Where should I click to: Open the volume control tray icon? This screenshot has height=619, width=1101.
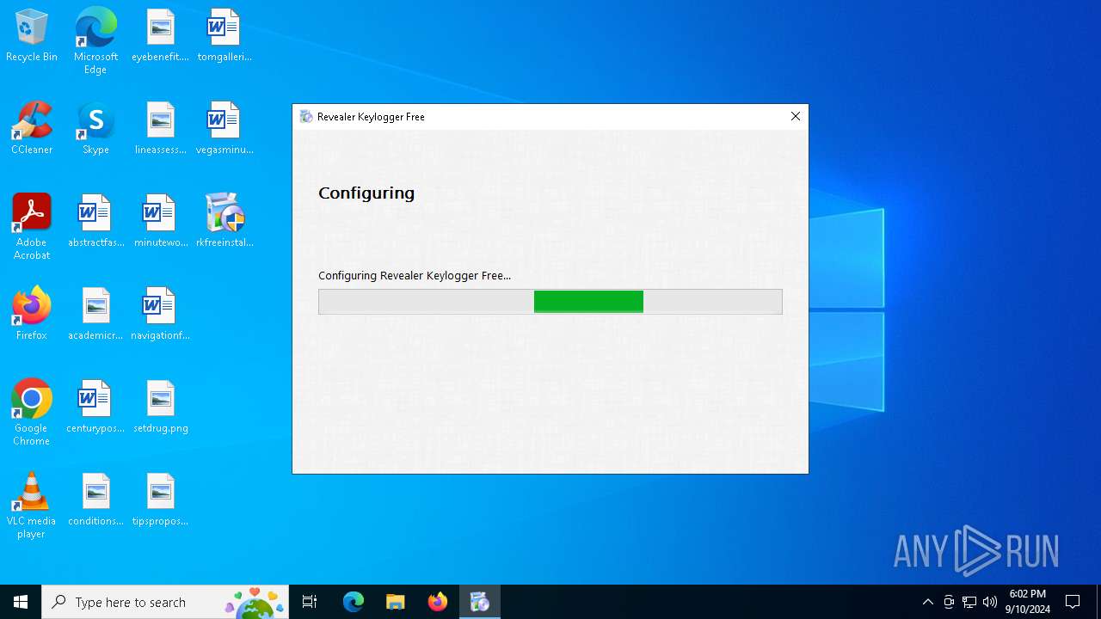coord(990,602)
